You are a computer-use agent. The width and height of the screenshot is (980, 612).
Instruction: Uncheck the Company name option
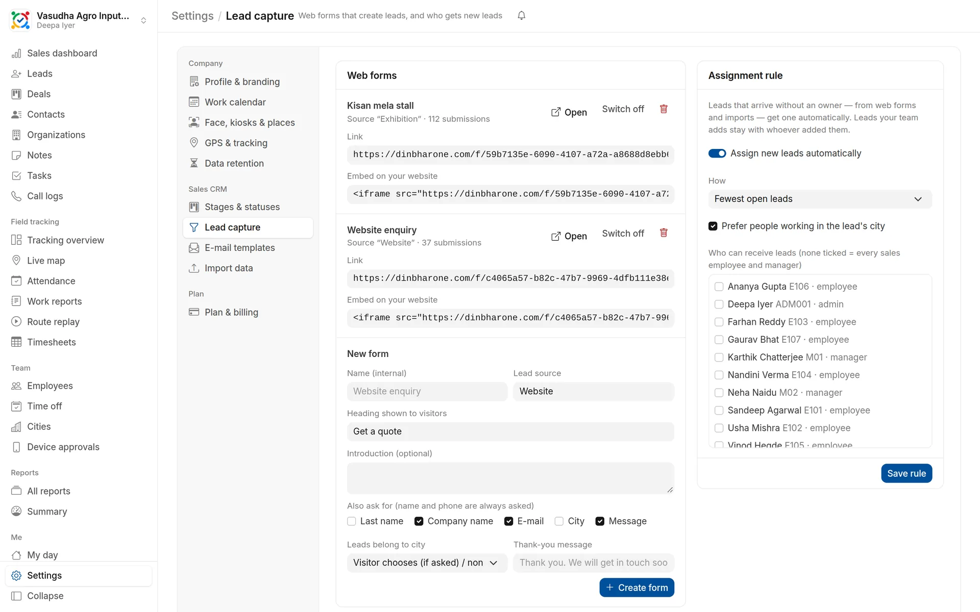tap(419, 521)
